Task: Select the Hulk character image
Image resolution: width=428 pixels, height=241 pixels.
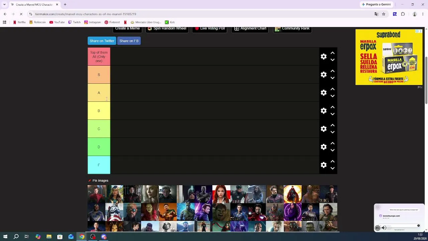Action: coord(221,212)
